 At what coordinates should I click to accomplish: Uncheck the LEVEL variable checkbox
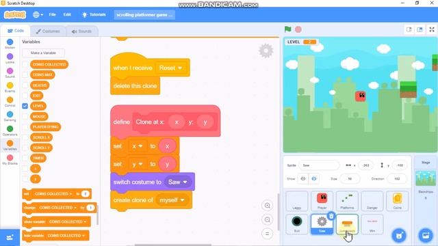click(25, 106)
